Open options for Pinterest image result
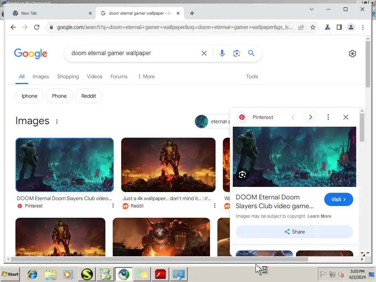 [113, 206]
